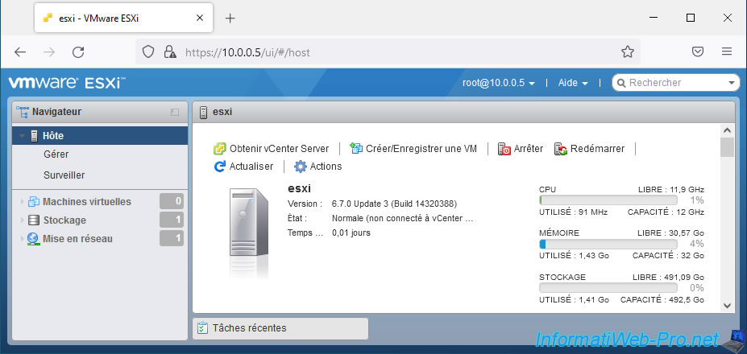The image size is (747, 354).
Task: Refresh with the Actualiser icon
Action: (220, 167)
